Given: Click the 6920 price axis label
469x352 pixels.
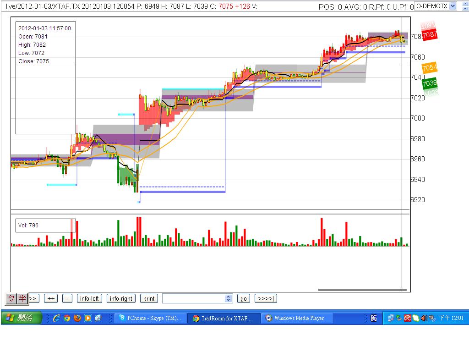Looking at the screenshot, I should pos(418,200).
